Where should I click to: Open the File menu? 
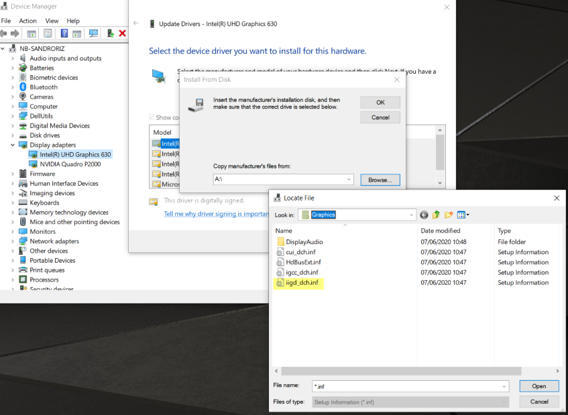(x=6, y=21)
